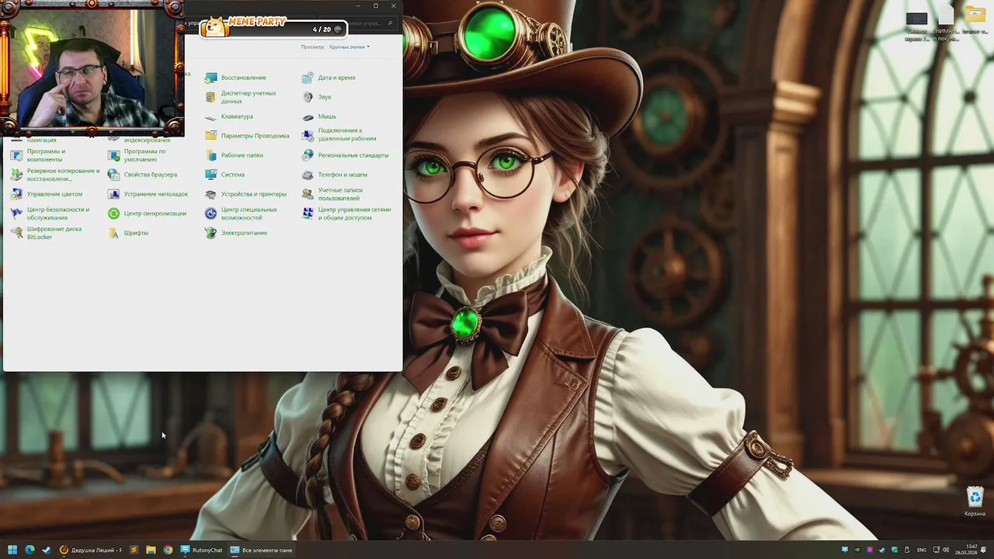
Task: Open Параметры Проводника
Action: (247, 136)
